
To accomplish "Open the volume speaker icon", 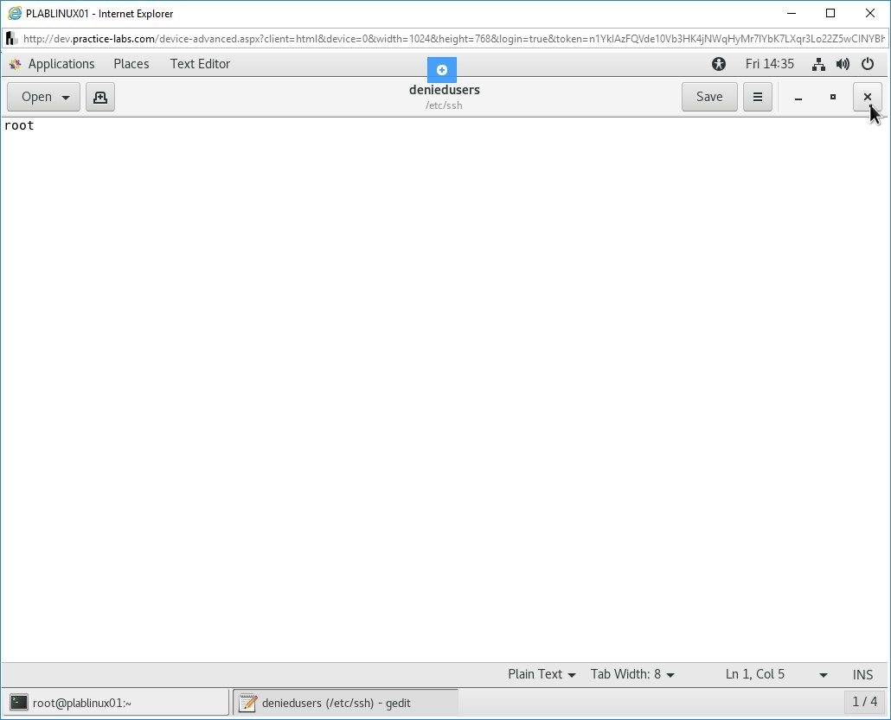I will (x=843, y=64).
